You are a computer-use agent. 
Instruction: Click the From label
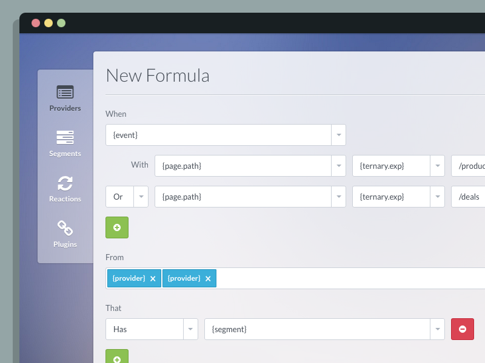coord(115,258)
